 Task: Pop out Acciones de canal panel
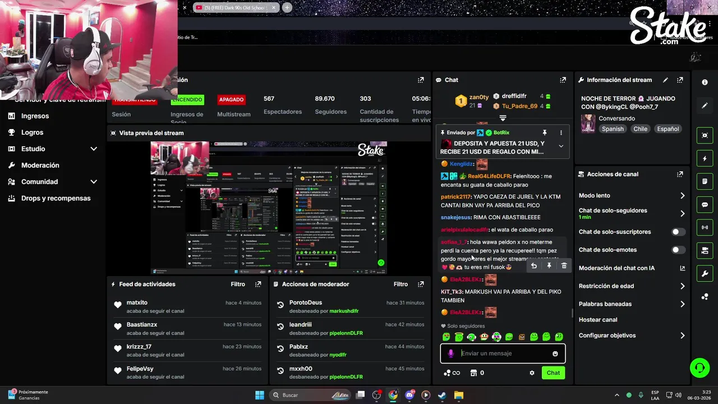click(x=680, y=175)
